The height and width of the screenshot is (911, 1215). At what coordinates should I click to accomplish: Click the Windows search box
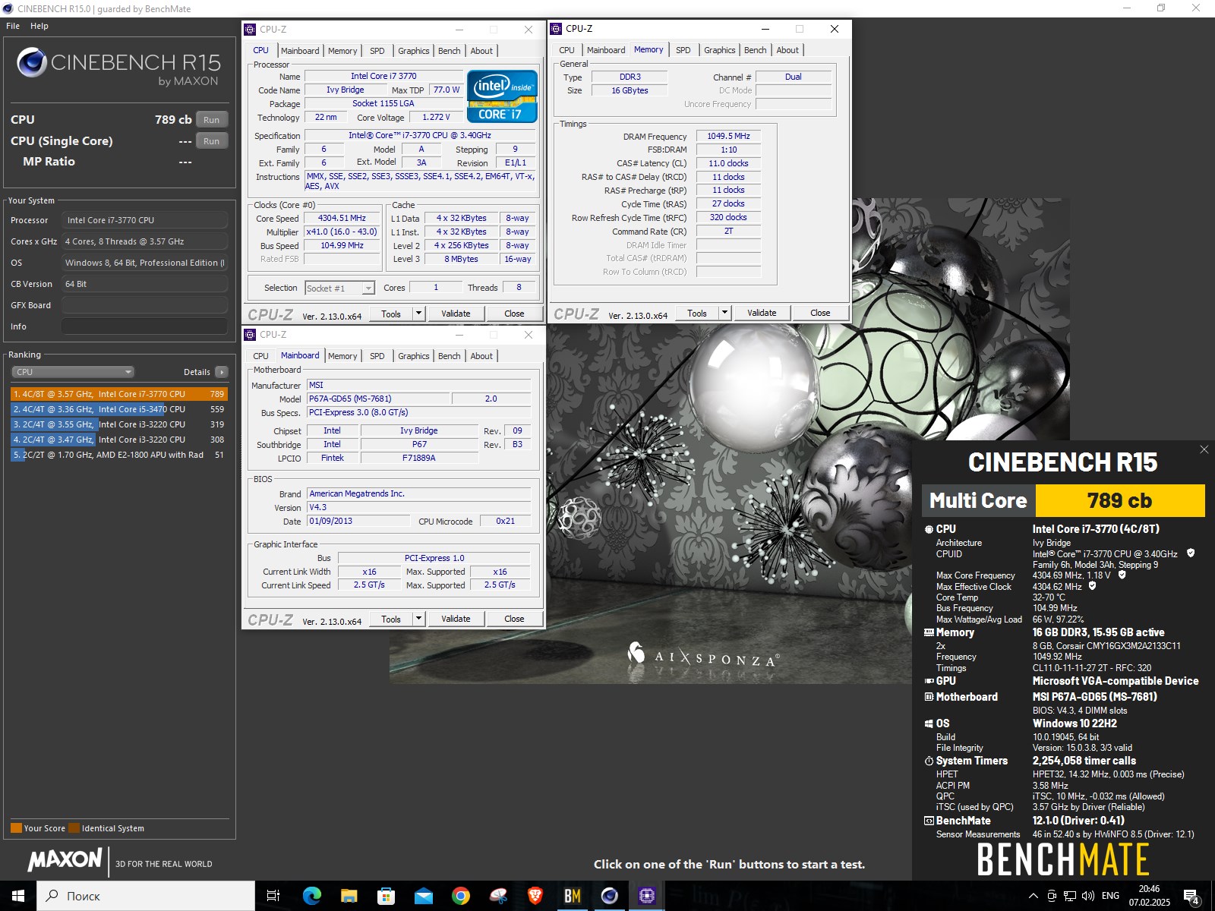point(146,896)
